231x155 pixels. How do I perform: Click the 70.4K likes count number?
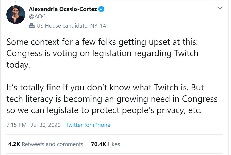(98, 144)
